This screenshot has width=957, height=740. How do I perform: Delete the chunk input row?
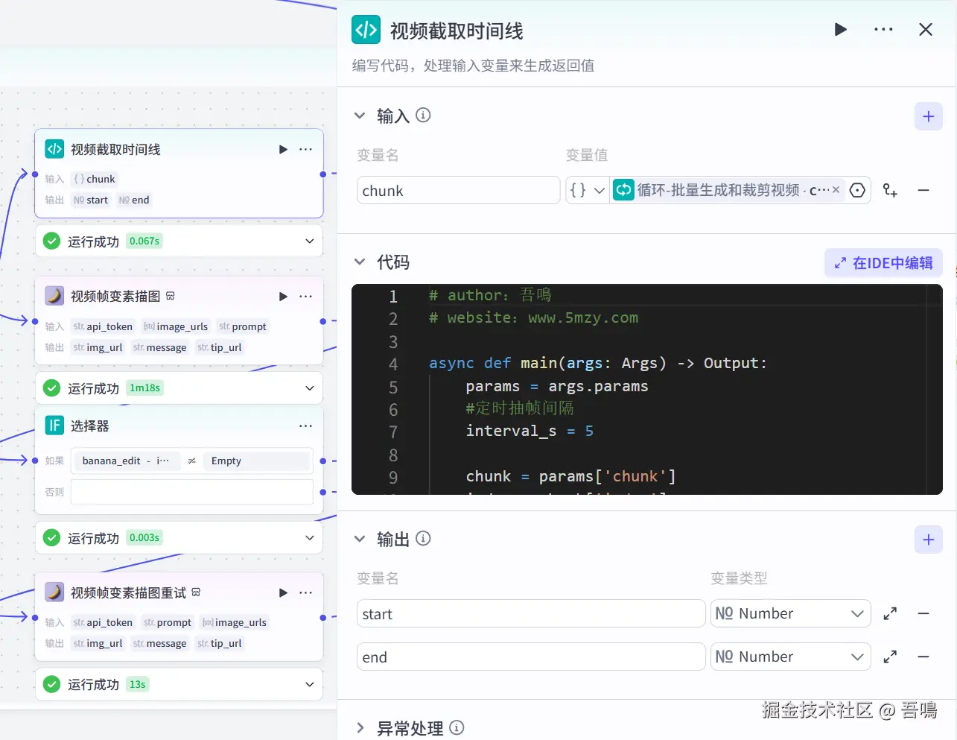[x=923, y=190]
